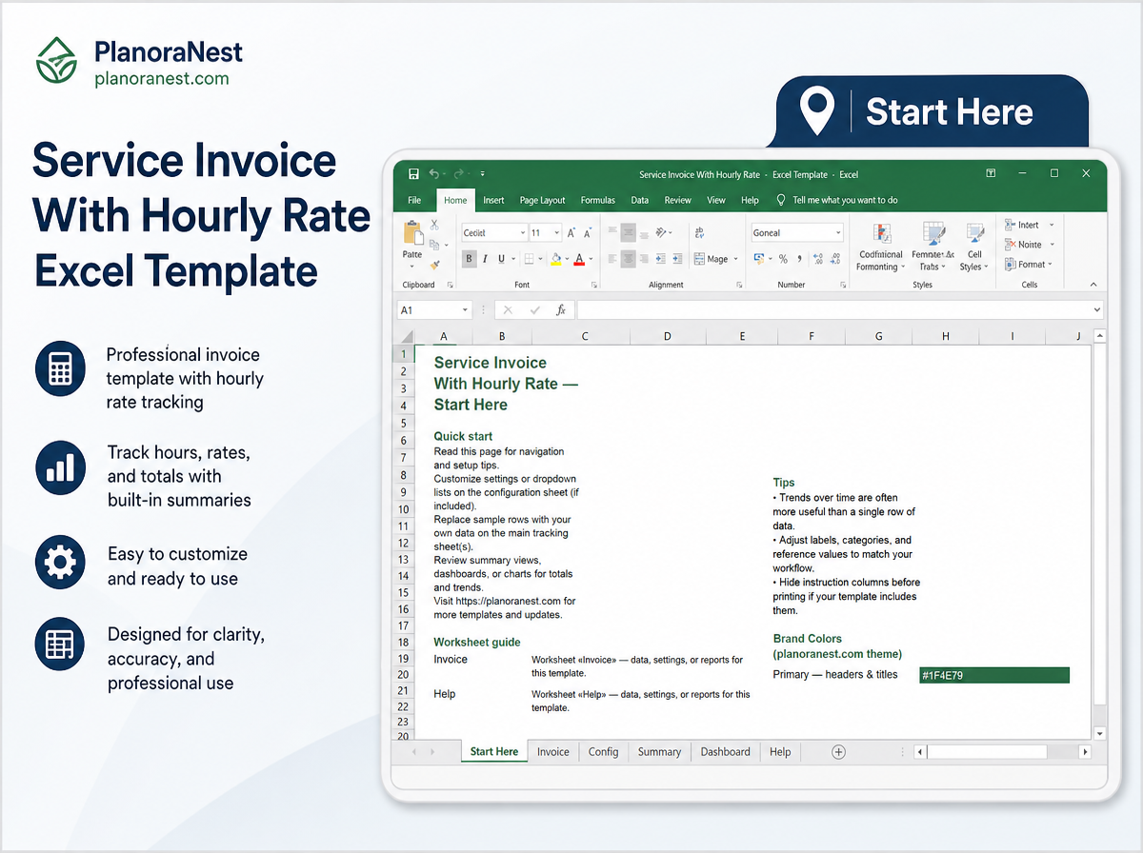Image resolution: width=1143 pixels, height=853 pixels.
Task: Click the Decrease Decimal icon
Action: (x=833, y=258)
